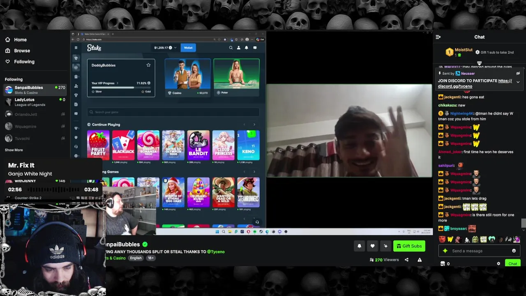
Task: Select OrlandoJett in the Following list
Action: tap(35, 114)
